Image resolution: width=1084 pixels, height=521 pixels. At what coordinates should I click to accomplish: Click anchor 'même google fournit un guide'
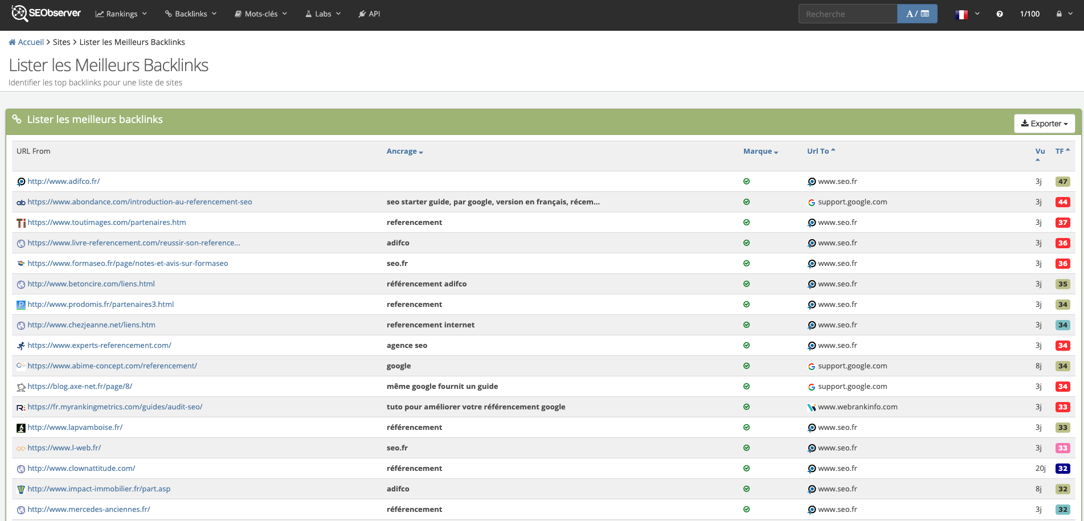click(442, 387)
